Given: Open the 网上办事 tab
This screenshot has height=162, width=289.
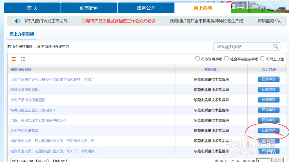Looking at the screenshot, I should pyautogui.click(x=203, y=8).
